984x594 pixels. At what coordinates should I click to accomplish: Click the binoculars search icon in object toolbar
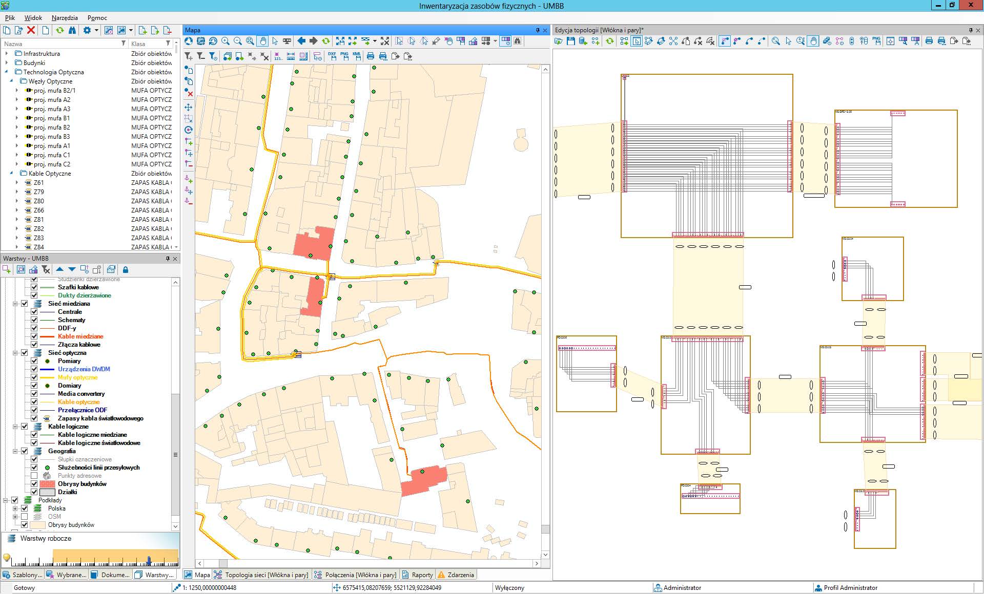coord(72,30)
